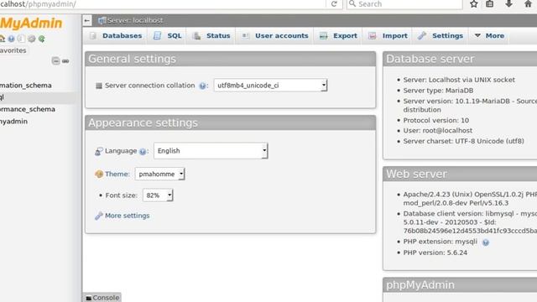Click the left-arrow panel collapse button
Image resolution: width=537 pixels, height=302 pixels.
[87, 20]
